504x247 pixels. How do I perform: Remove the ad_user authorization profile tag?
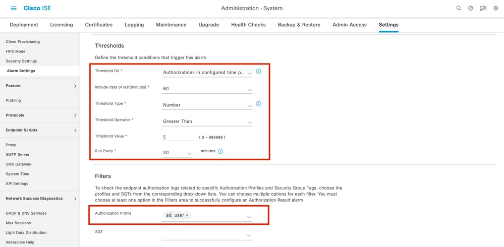pyautogui.click(x=187, y=216)
